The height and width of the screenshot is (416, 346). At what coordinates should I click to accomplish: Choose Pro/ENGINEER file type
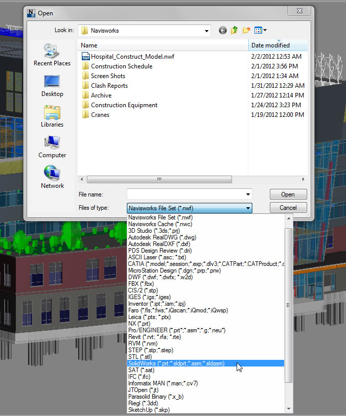(205, 330)
